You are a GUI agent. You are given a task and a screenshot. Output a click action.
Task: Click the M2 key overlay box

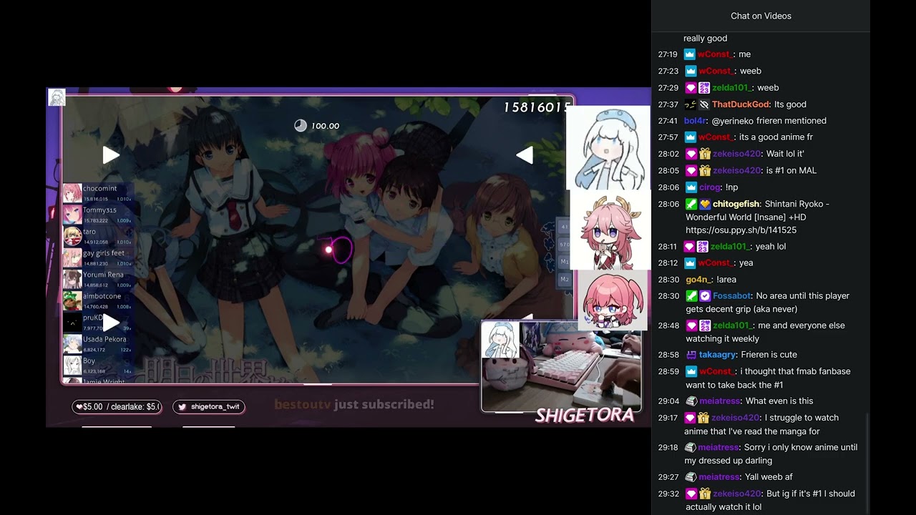click(565, 280)
